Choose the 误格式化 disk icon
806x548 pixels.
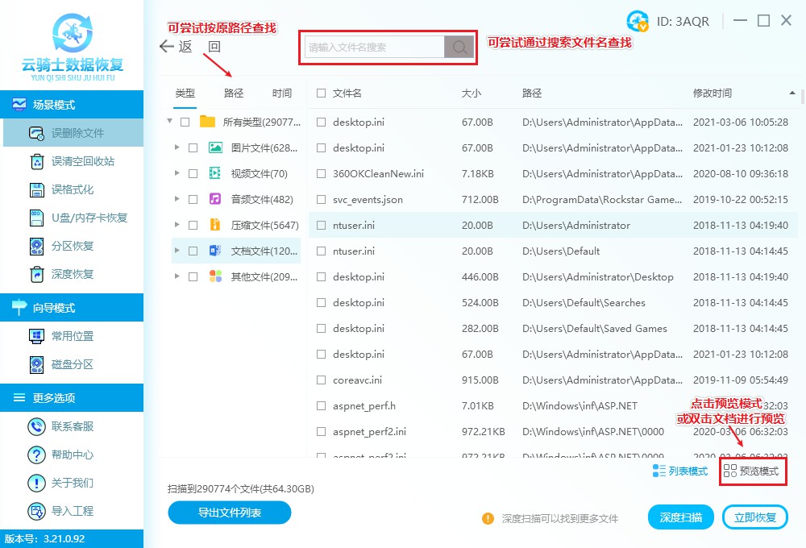37,189
